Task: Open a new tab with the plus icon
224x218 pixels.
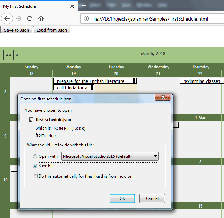Action: coord(84,6)
